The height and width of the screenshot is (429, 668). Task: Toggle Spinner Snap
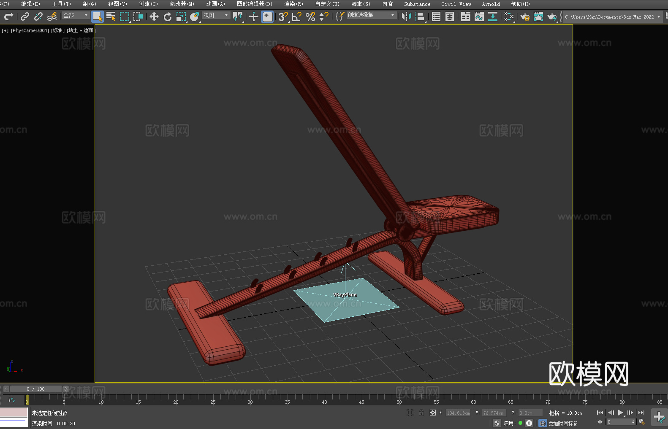tap(324, 16)
